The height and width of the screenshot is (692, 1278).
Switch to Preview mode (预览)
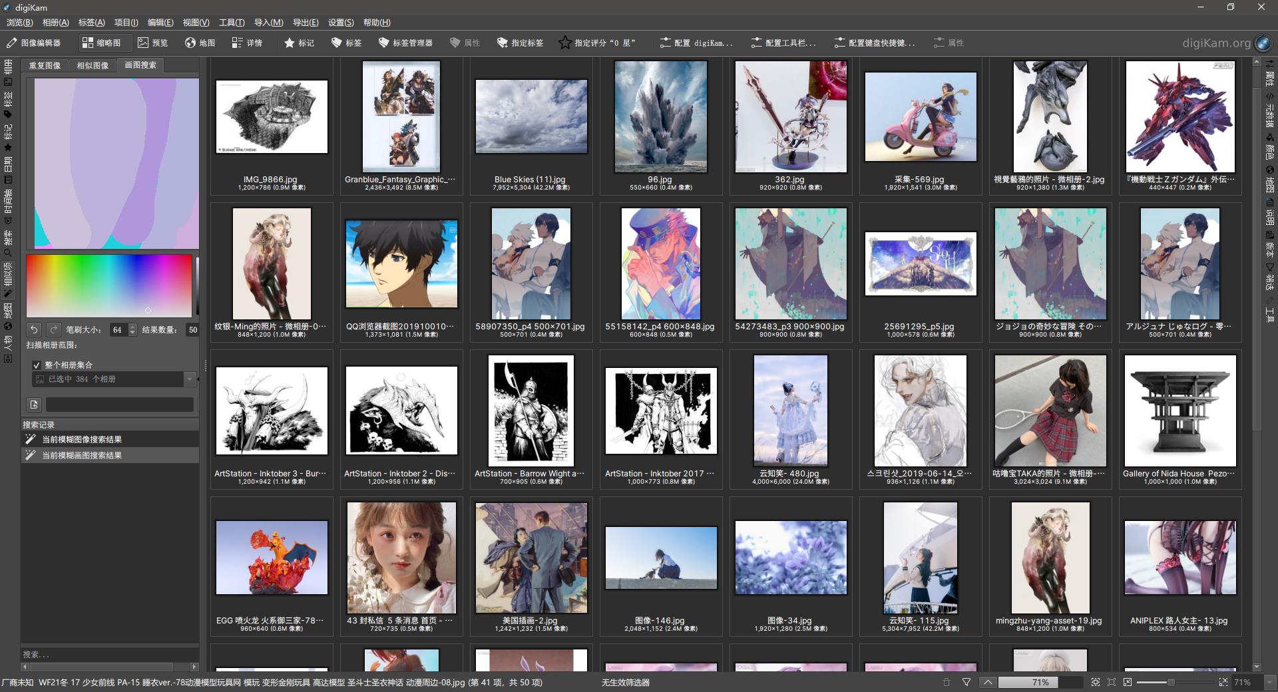[152, 43]
